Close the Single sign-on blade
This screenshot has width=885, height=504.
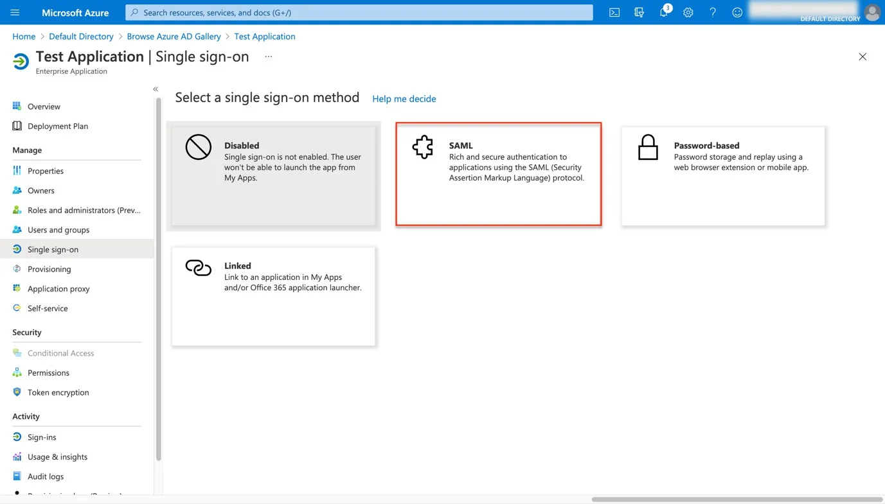point(863,56)
